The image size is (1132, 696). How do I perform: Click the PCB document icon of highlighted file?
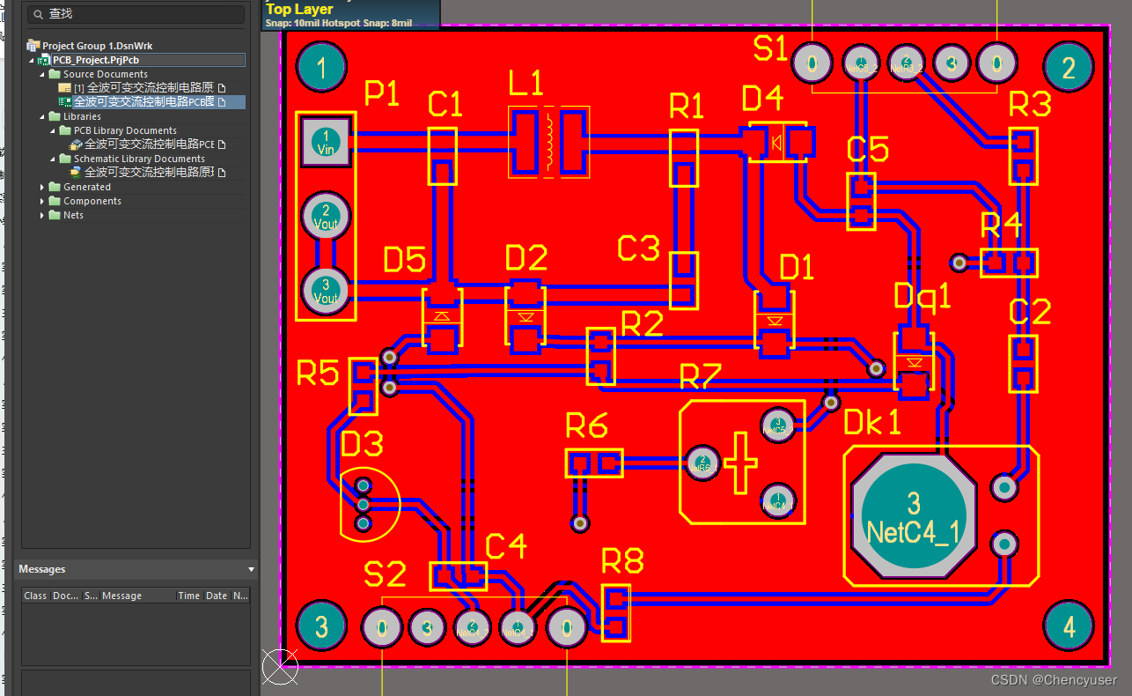pos(64,102)
